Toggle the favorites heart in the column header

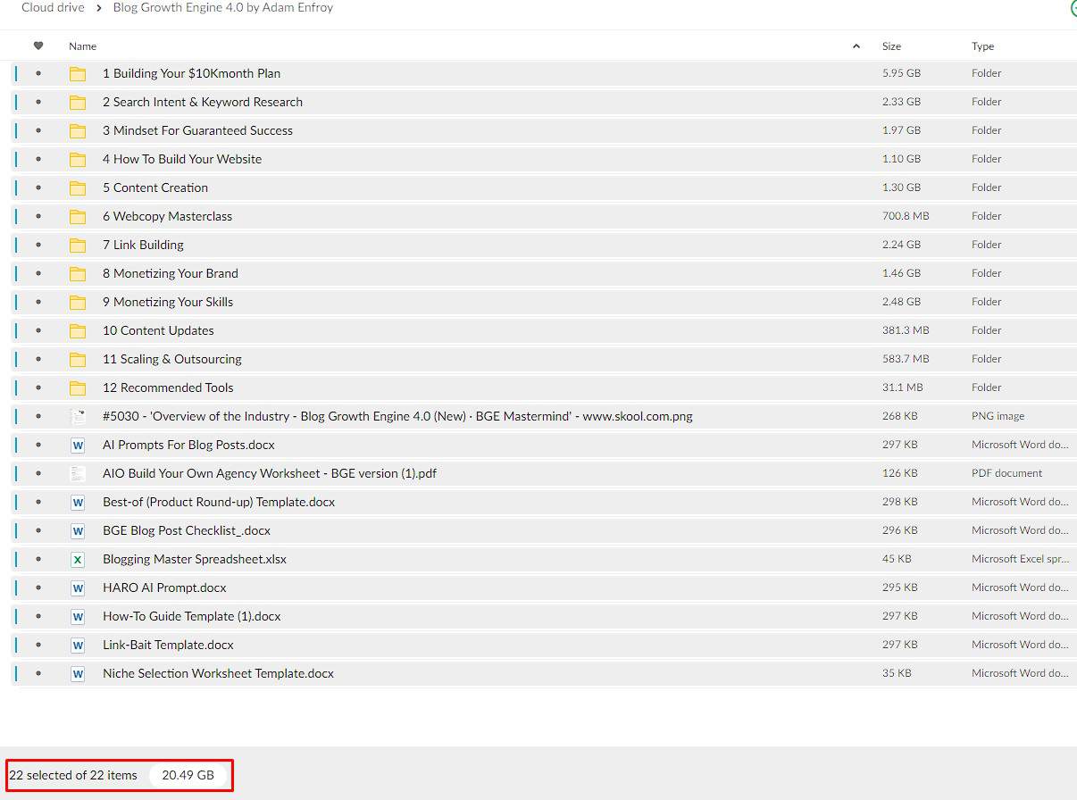tap(38, 46)
